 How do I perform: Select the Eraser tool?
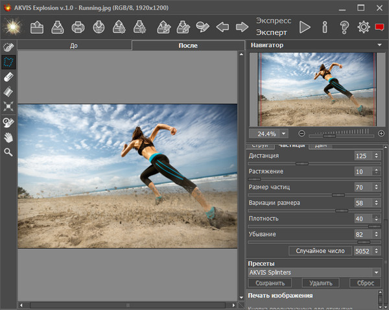pyautogui.click(x=8, y=77)
